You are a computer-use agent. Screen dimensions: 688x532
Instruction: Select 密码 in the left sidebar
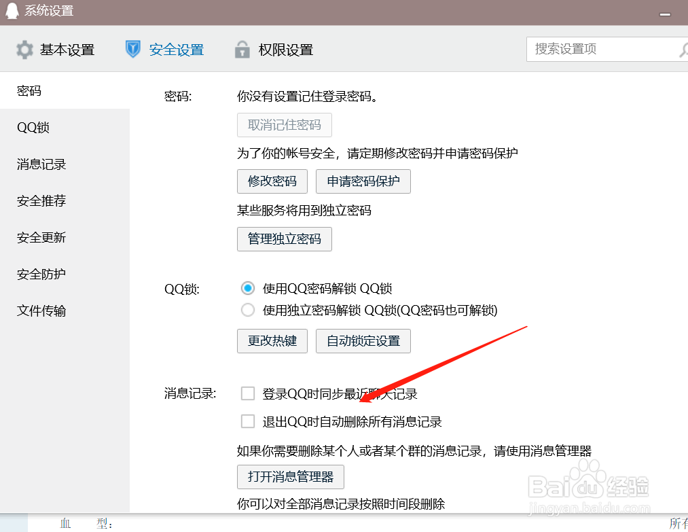click(x=65, y=91)
